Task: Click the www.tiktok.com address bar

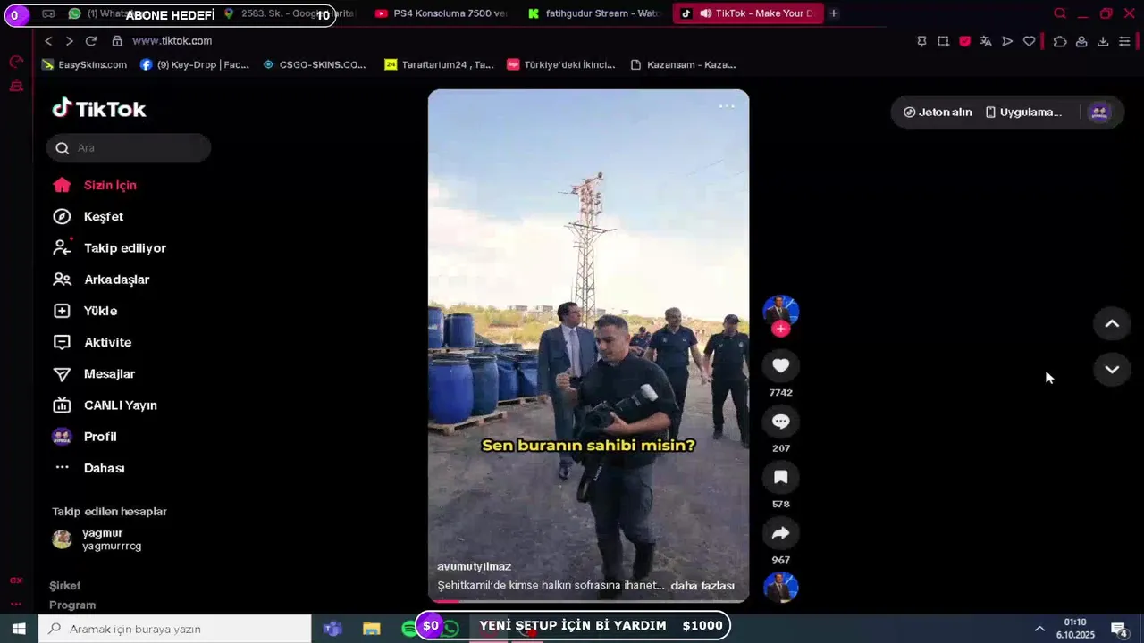Action: (x=172, y=41)
